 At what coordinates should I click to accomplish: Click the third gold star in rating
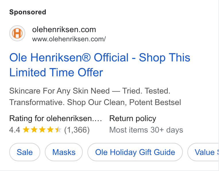(x=42, y=130)
